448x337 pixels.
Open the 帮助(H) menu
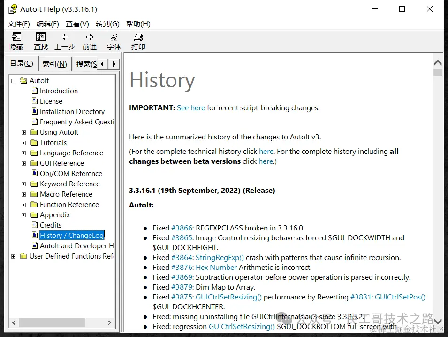click(138, 24)
